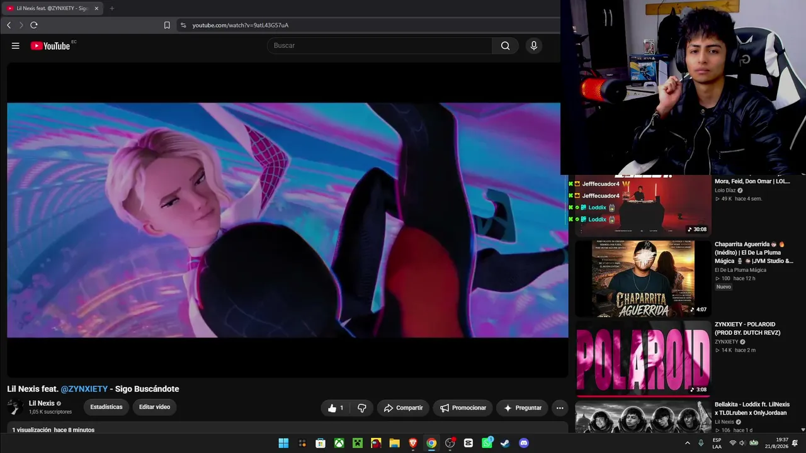Image resolution: width=806 pixels, height=453 pixels.
Task: Open Minecraft from the taskbar
Action: click(x=358, y=443)
